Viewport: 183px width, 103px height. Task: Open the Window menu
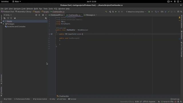[x=62, y=9]
